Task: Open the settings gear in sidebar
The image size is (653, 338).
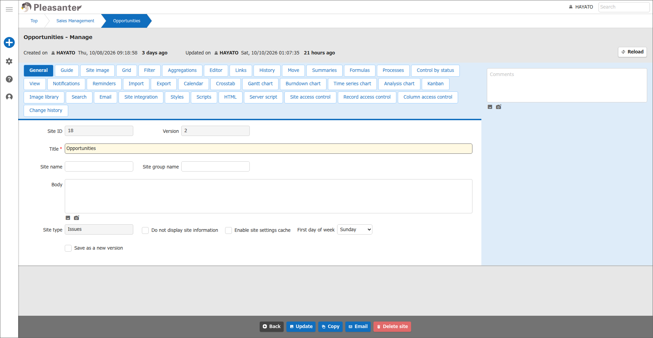Action: 9,61
